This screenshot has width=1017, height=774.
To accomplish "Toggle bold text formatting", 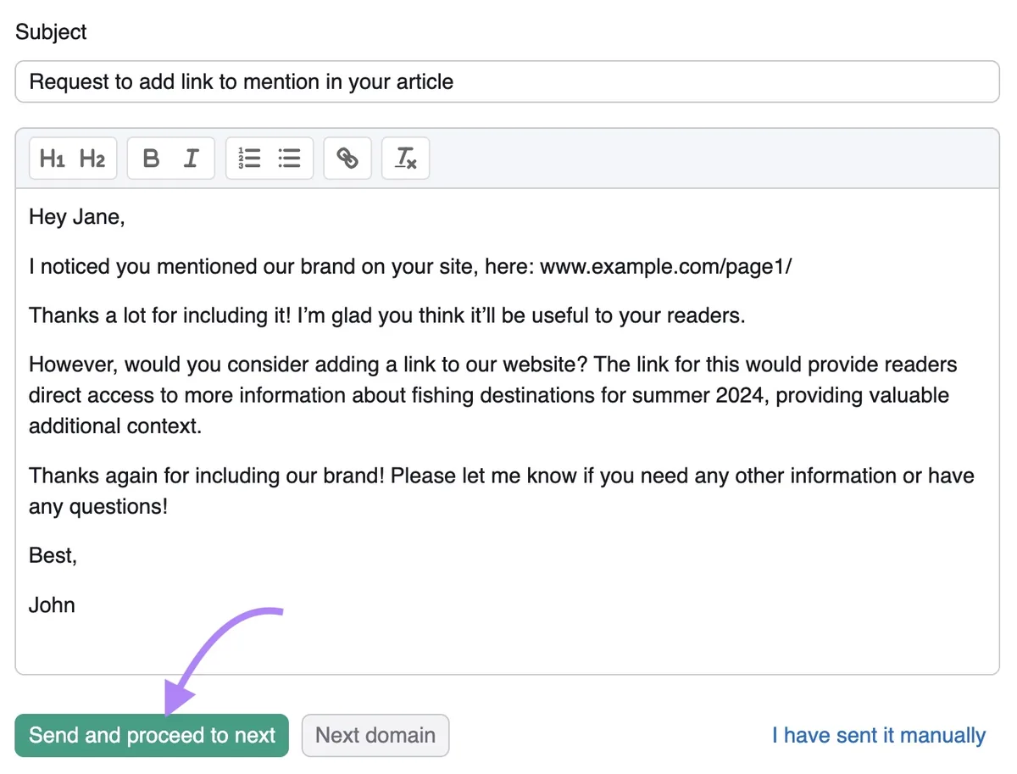I will (151, 159).
